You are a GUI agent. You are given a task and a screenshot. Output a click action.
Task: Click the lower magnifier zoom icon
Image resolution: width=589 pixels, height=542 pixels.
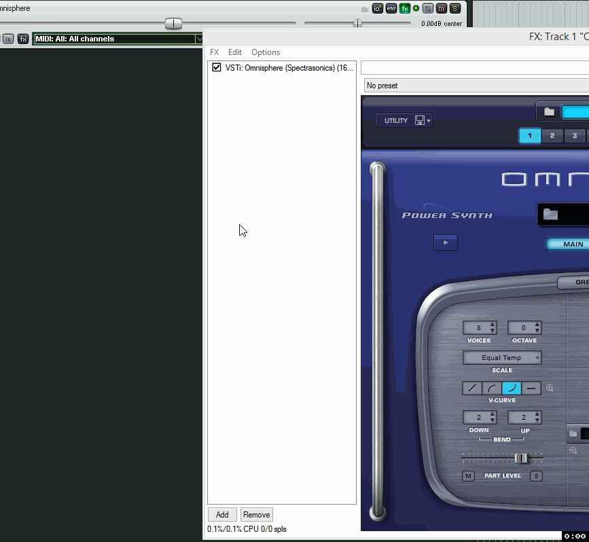click(573, 450)
